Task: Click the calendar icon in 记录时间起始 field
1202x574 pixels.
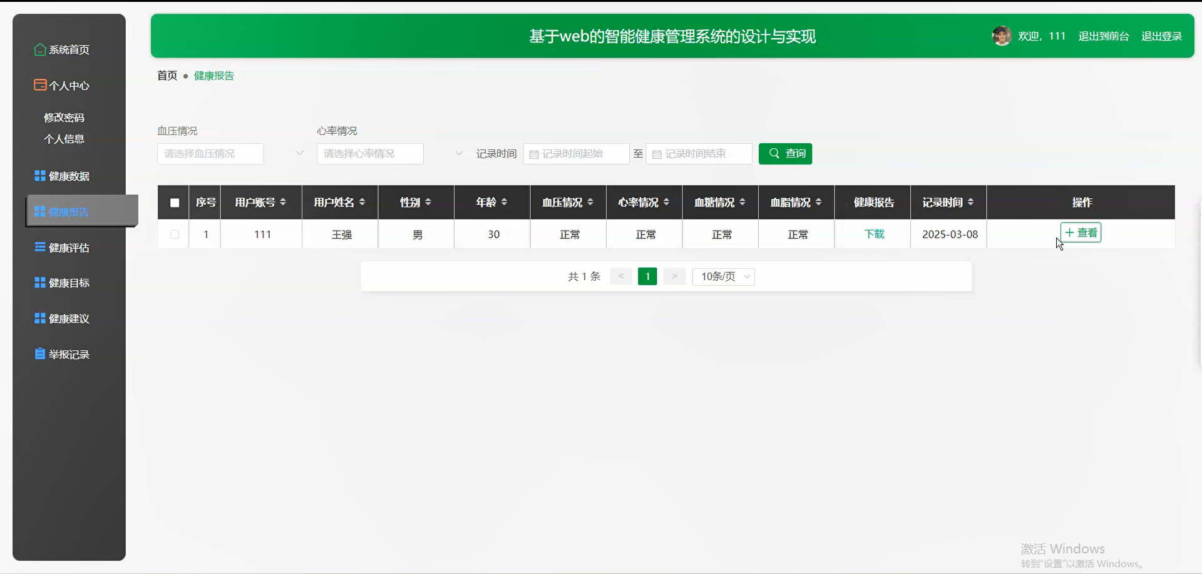Action: tap(533, 154)
